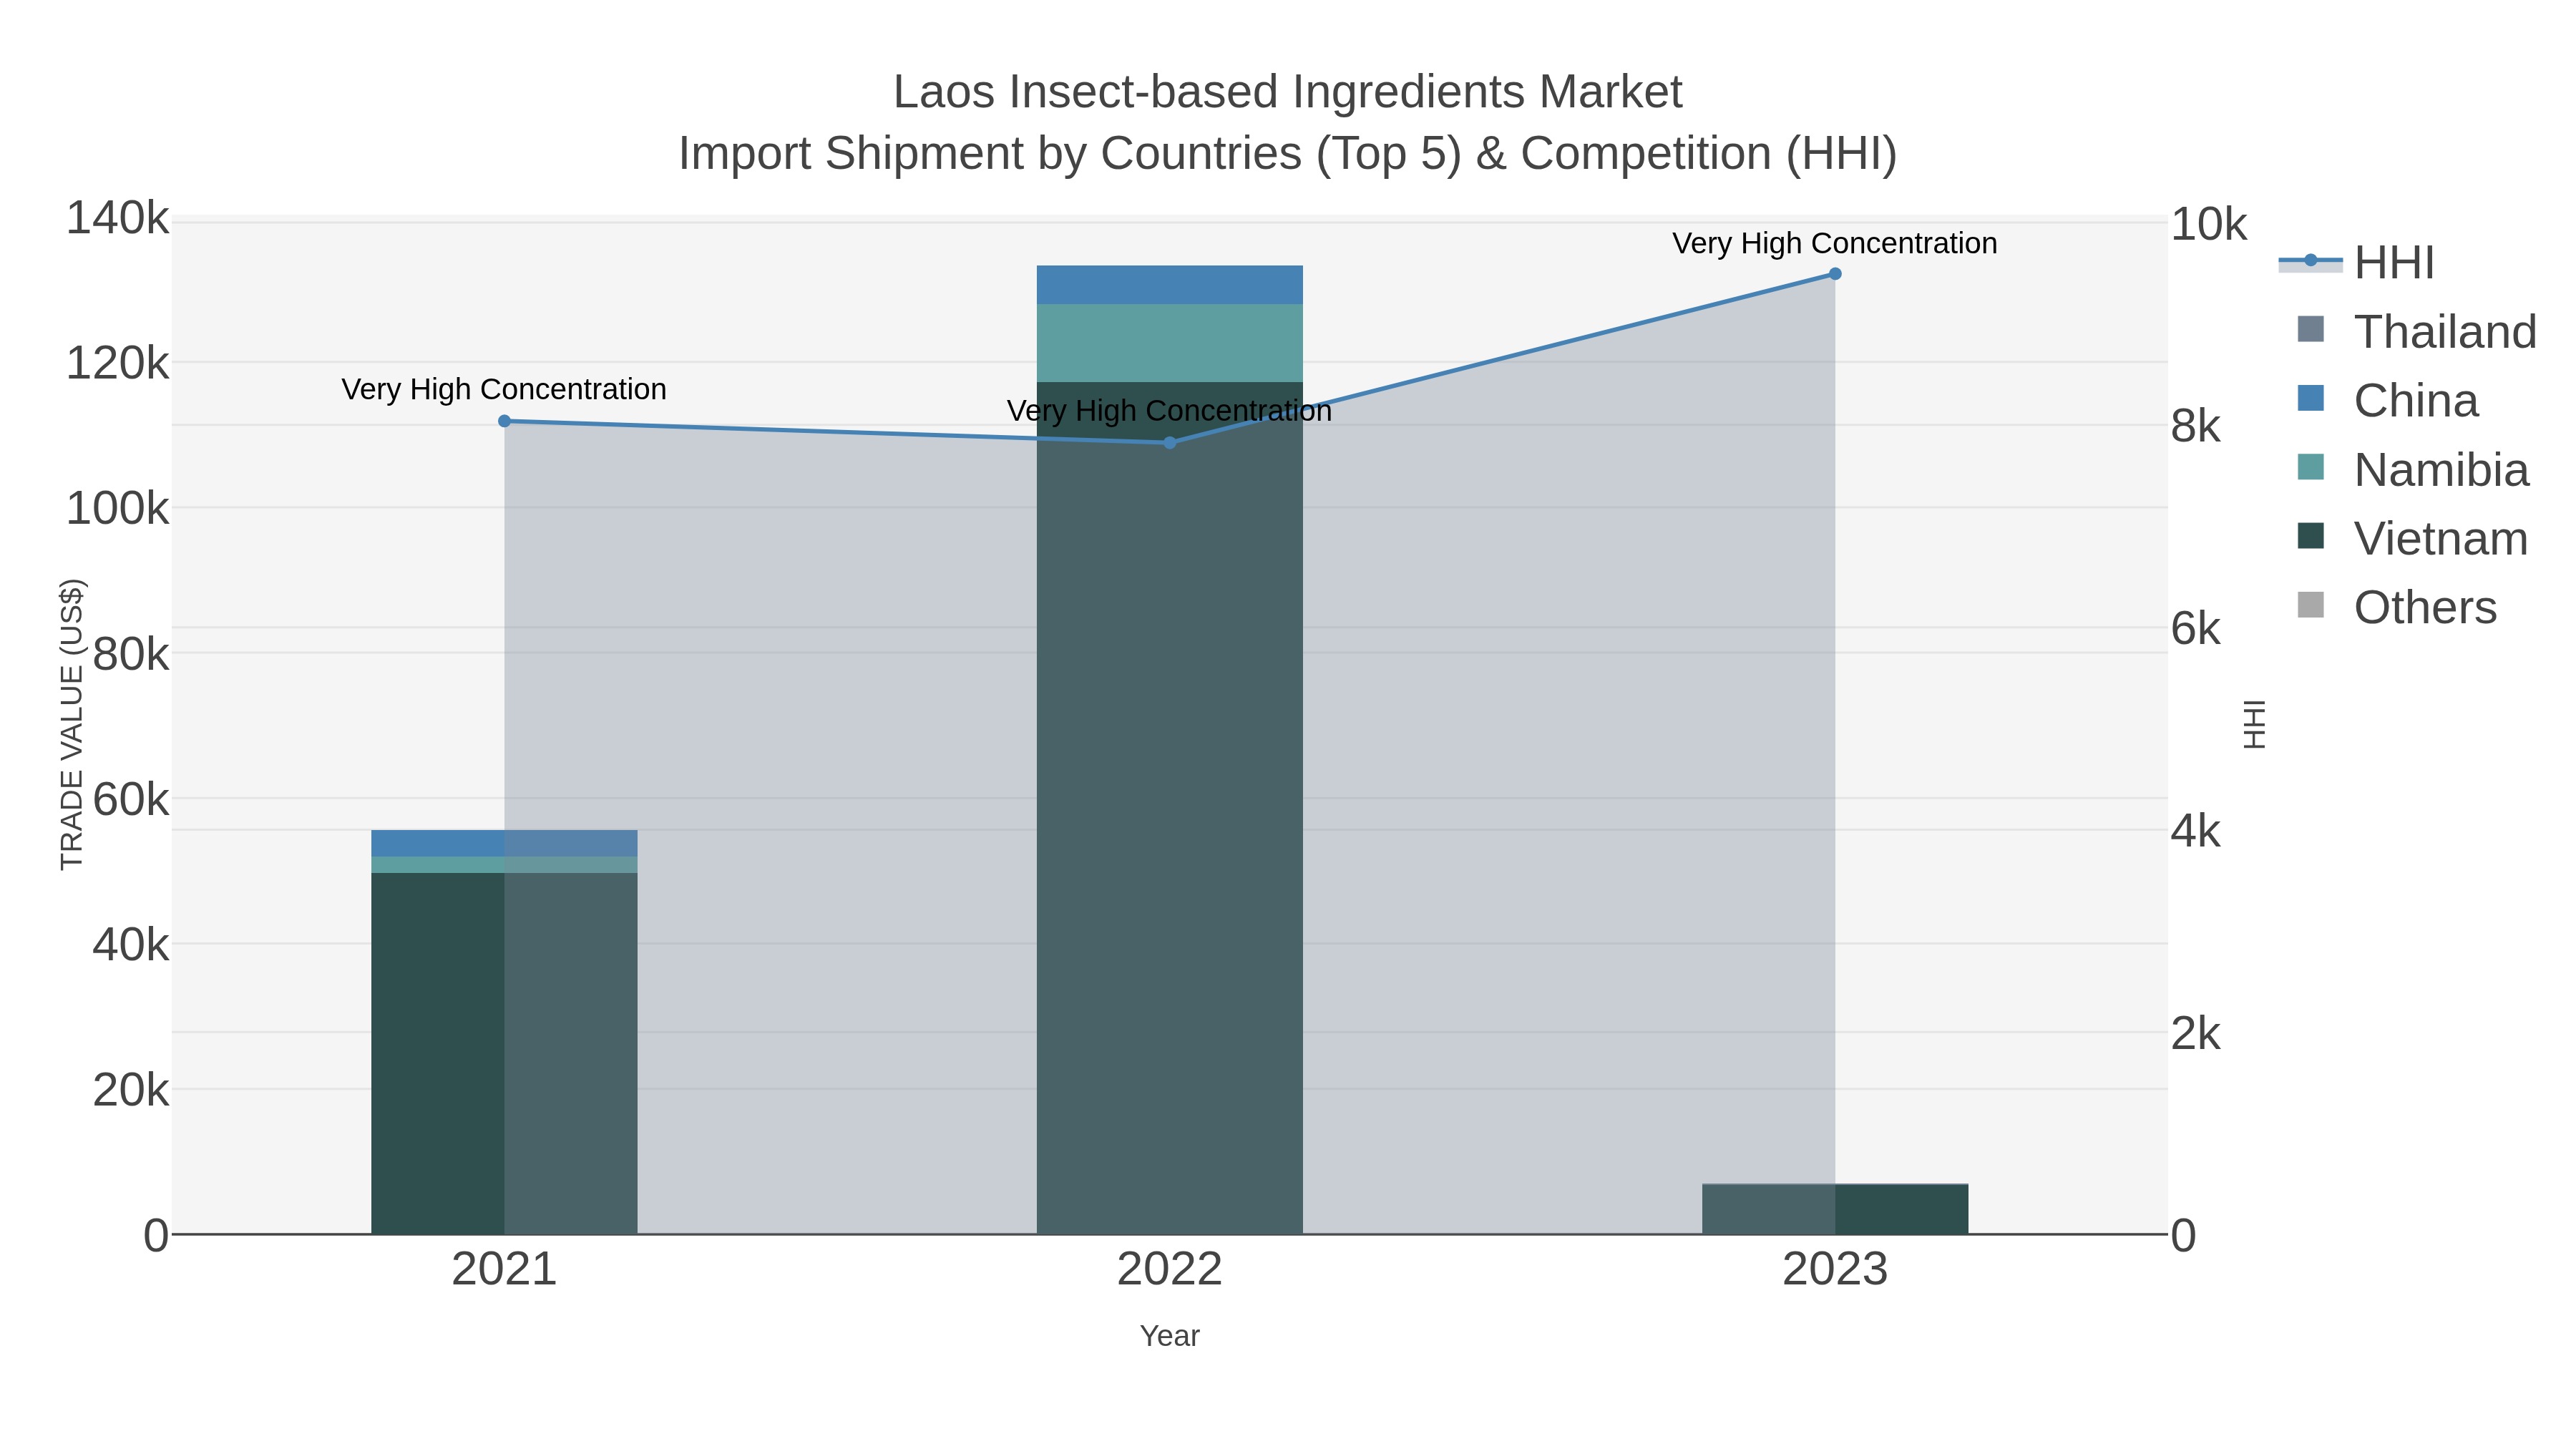Select 2023 HHI data point
The image size is (2576, 1449).
1835,274
